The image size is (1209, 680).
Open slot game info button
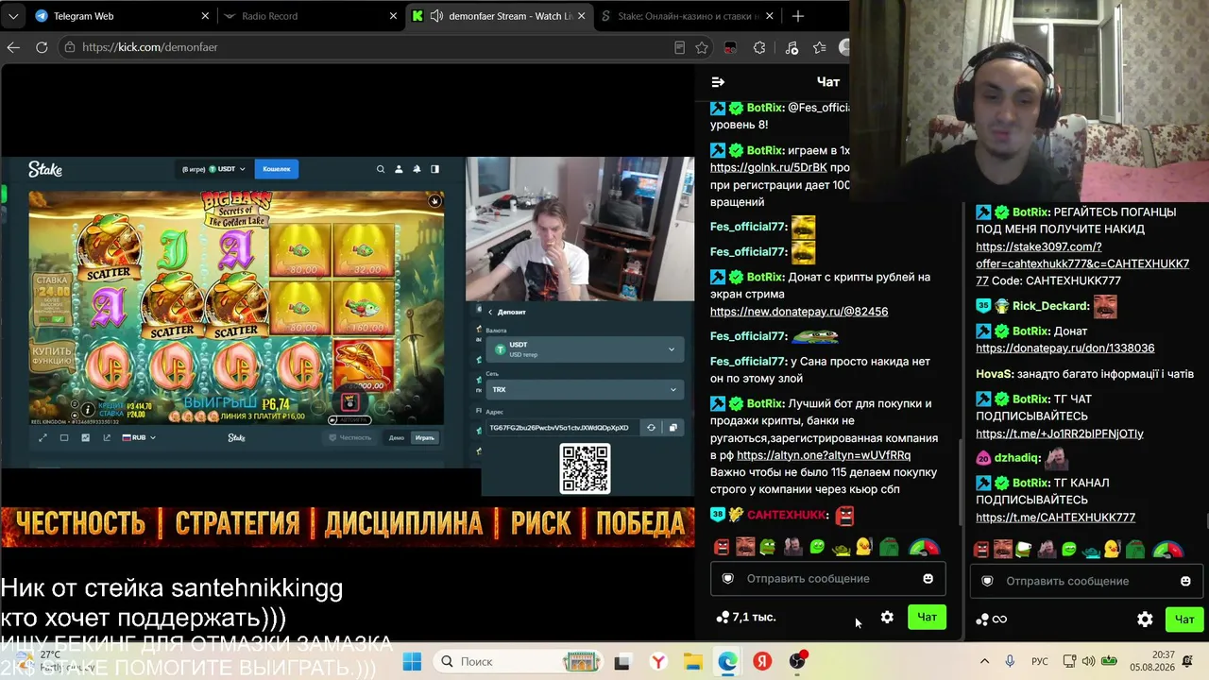[x=88, y=408]
